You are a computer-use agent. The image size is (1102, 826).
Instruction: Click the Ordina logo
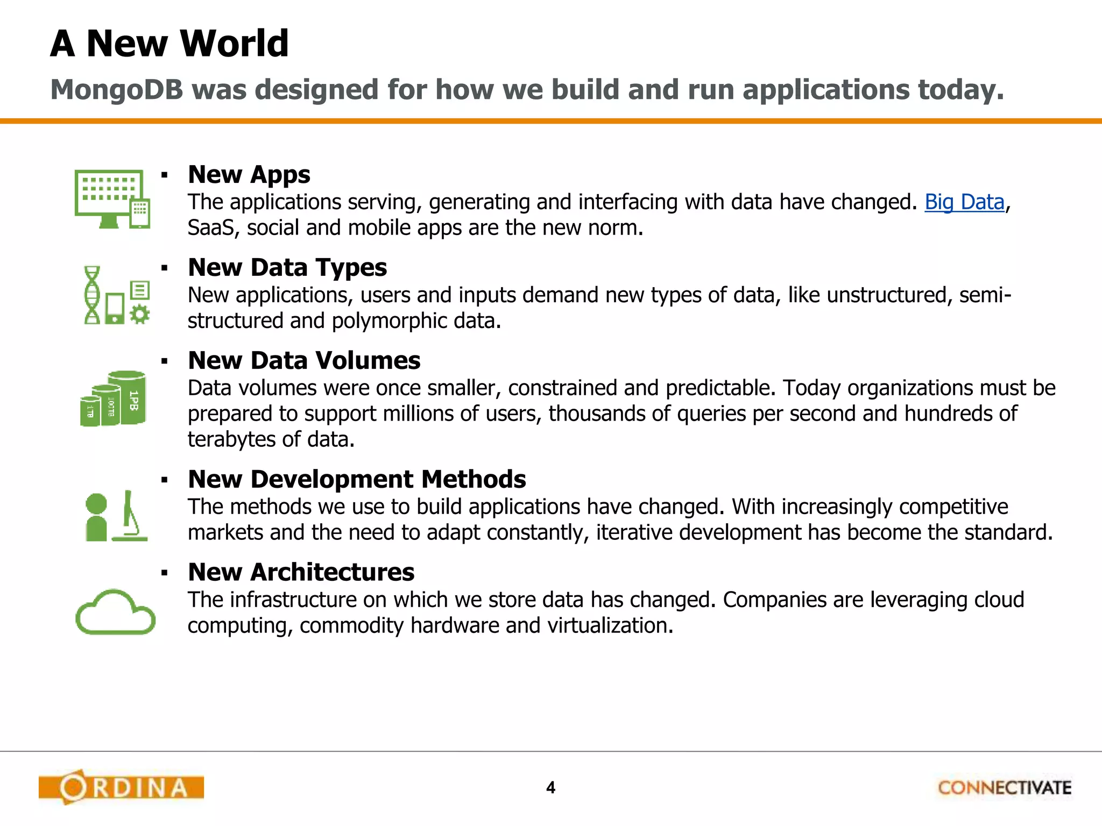[x=122, y=787]
